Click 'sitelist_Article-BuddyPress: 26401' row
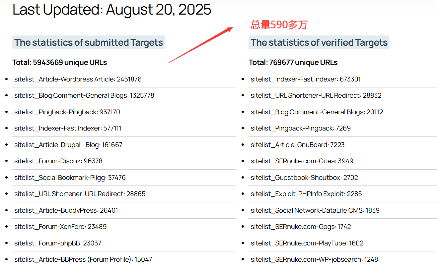Screen dimensions: 437x265 point(124,210)
